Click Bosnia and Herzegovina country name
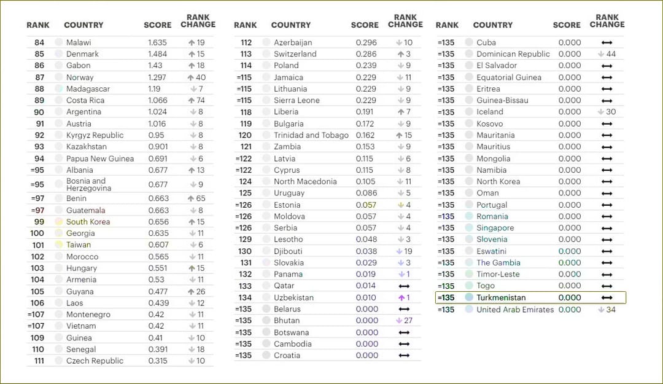Viewport: 663px width, 384px height. [86, 184]
